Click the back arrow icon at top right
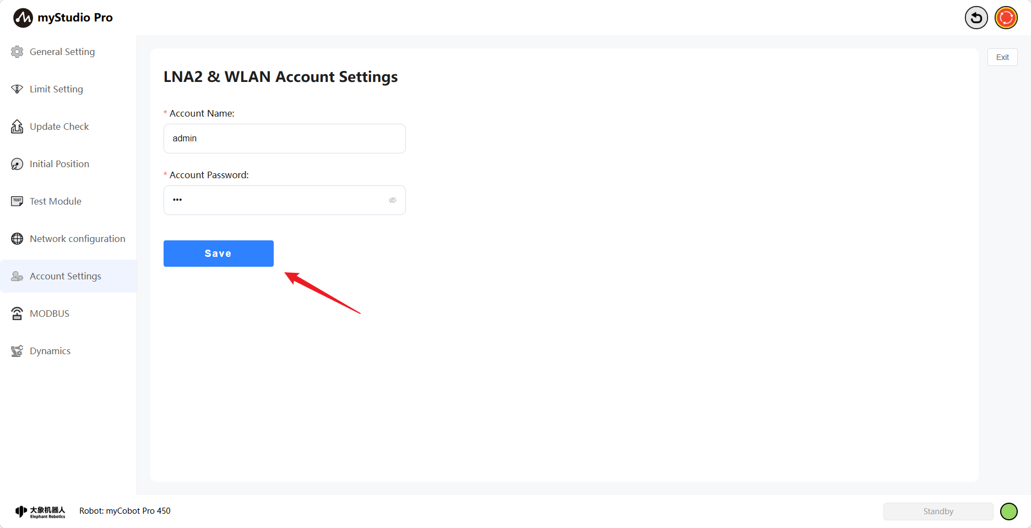The image size is (1031, 528). tap(976, 18)
